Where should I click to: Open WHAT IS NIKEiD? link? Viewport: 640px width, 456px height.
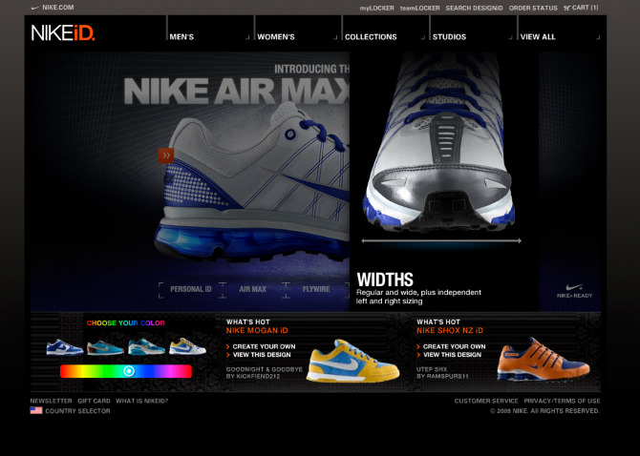(141, 401)
